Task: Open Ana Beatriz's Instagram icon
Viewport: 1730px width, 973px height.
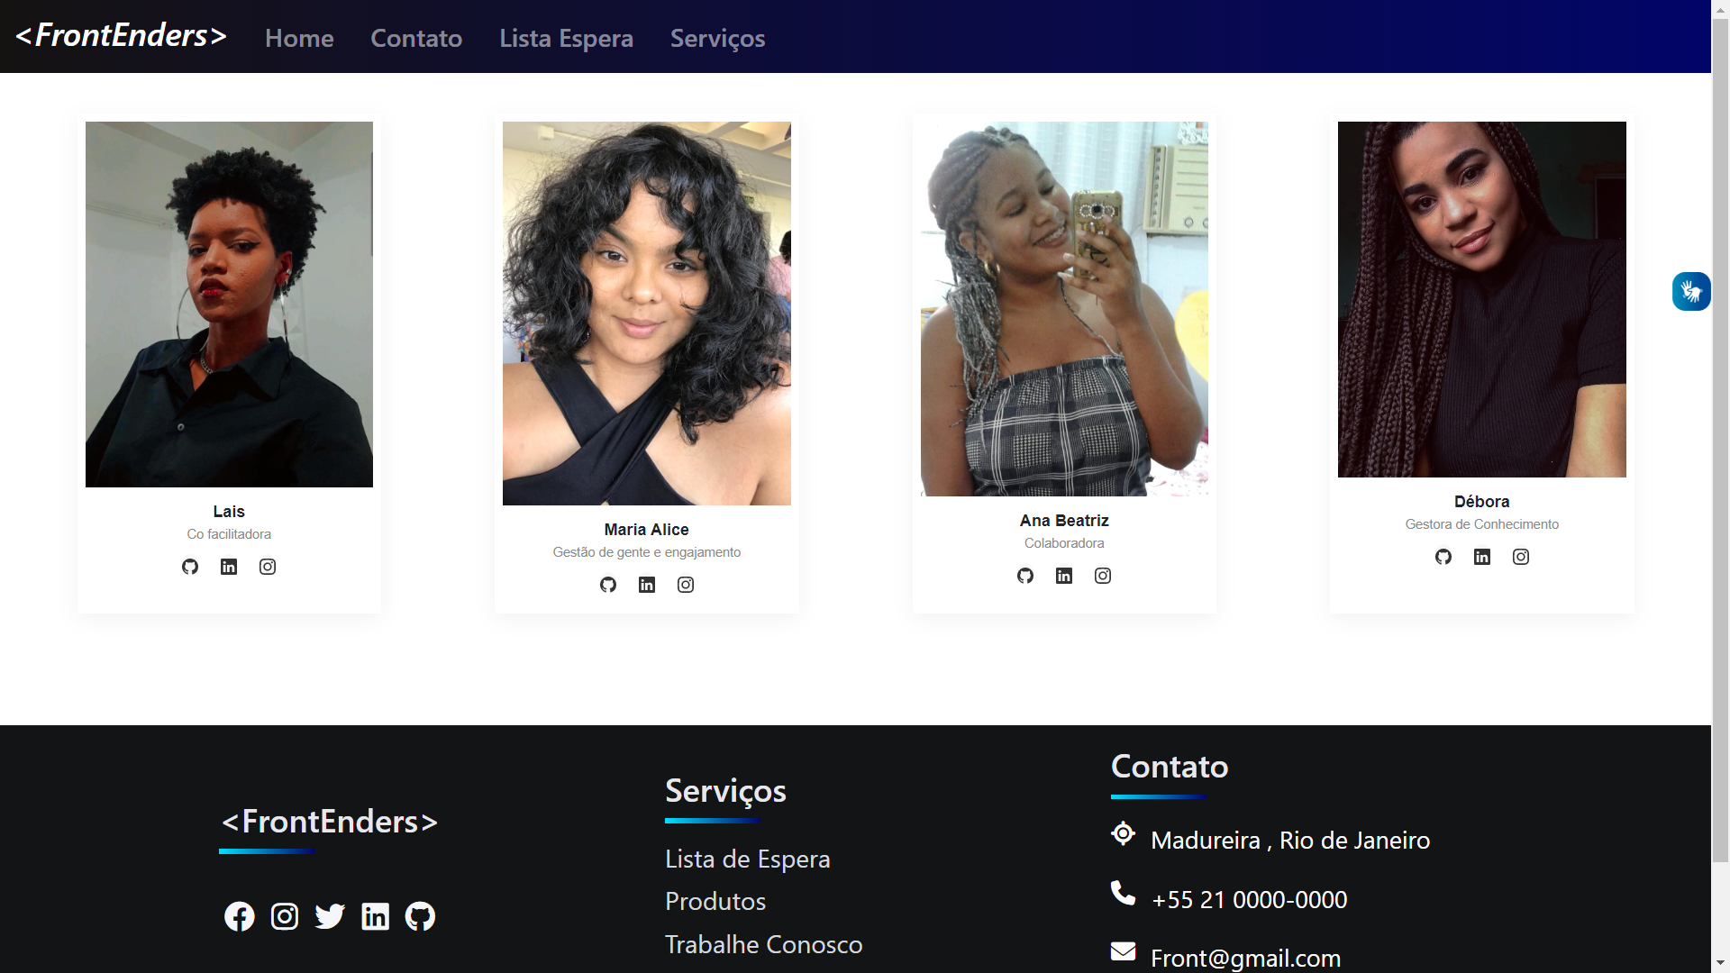Action: pos(1103,576)
